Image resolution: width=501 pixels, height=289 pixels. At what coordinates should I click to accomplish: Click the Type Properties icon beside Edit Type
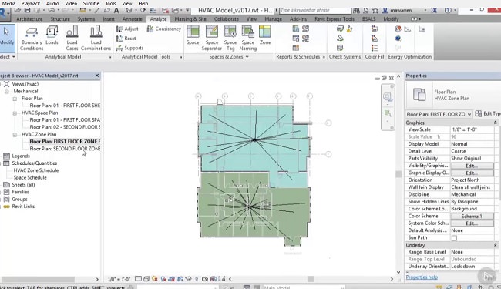[x=479, y=114]
